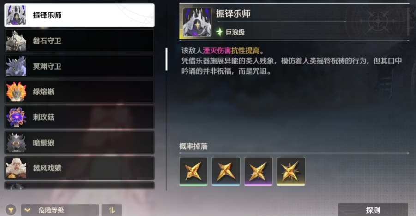The image size is (416, 216).
Task: Select the blue-rarity drop item icon
Action: 226,171
